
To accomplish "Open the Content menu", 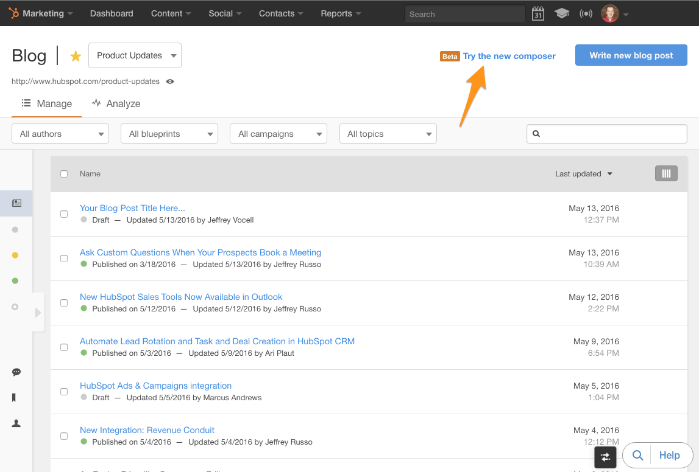I will 171,14.
